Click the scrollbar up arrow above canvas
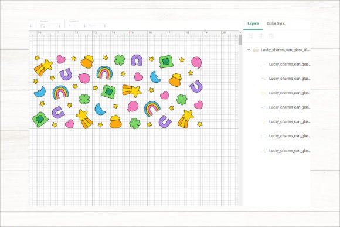This screenshot has width=340, height=227. pyautogui.click(x=240, y=32)
